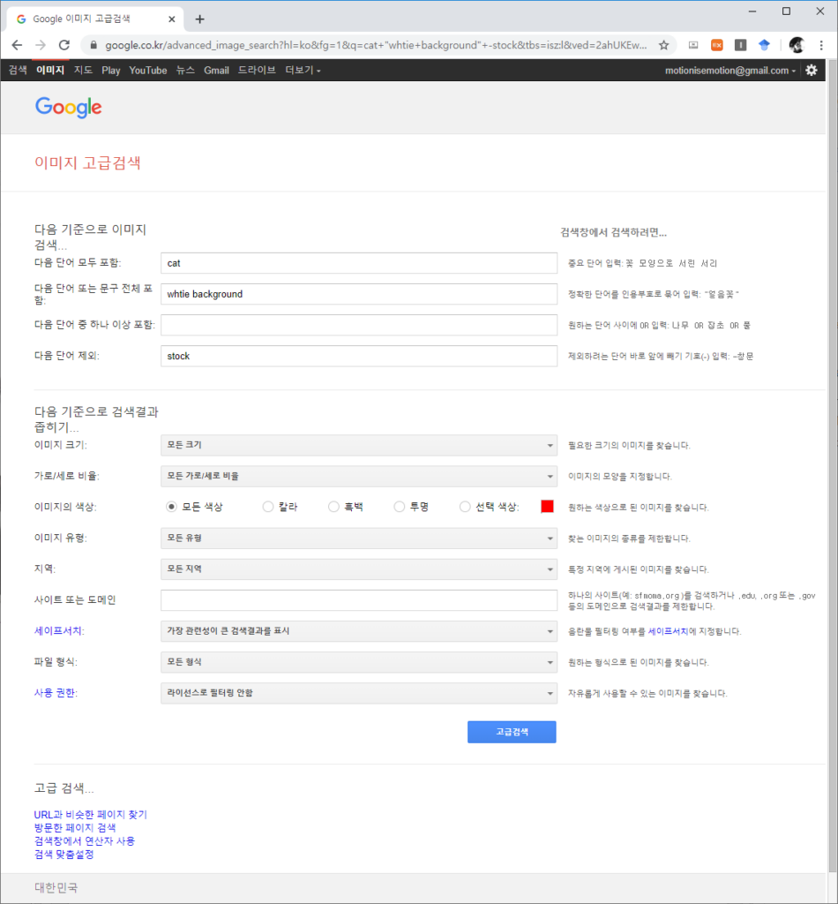Open the 파일 형식 dropdown
Screen dimensions: 838x904
click(358, 662)
